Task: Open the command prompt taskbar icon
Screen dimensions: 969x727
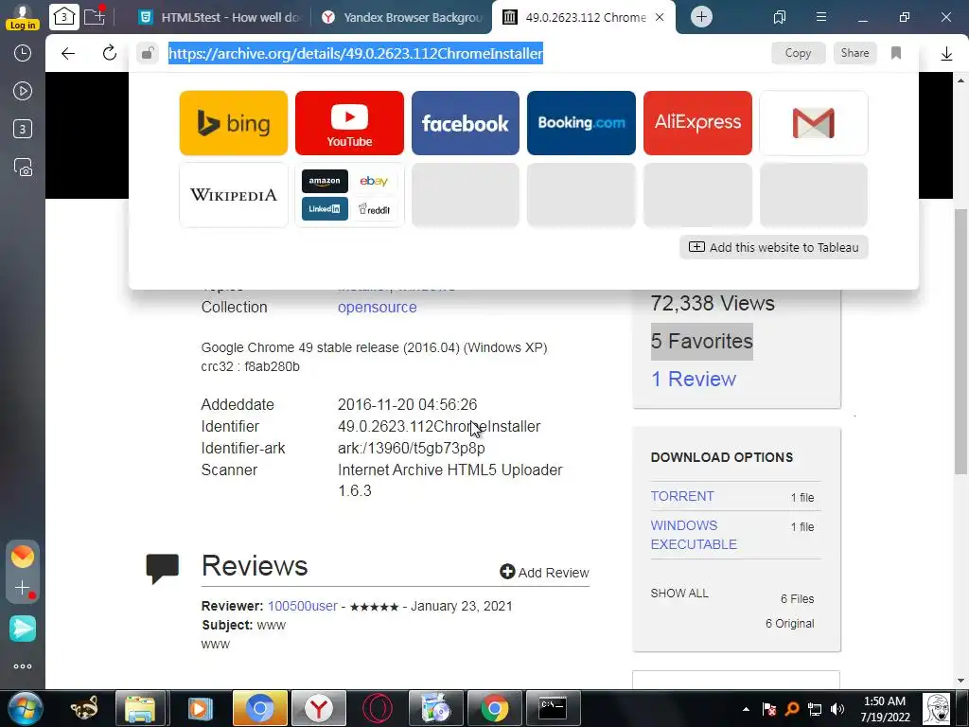Action: point(552,708)
